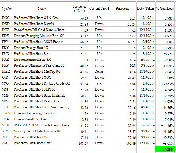Click the TBT symbol cell
The height and width of the screenshot is (153, 176).
pos(7,107)
